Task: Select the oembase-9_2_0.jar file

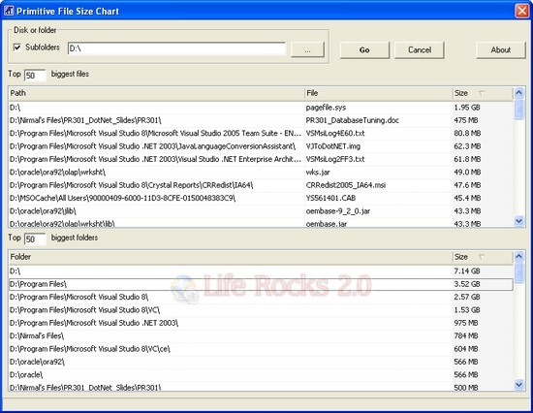Action: [x=338, y=211]
